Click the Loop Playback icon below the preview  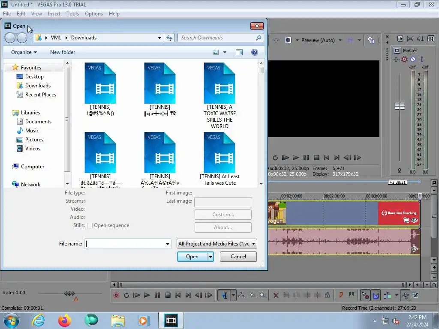[x=275, y=158]
